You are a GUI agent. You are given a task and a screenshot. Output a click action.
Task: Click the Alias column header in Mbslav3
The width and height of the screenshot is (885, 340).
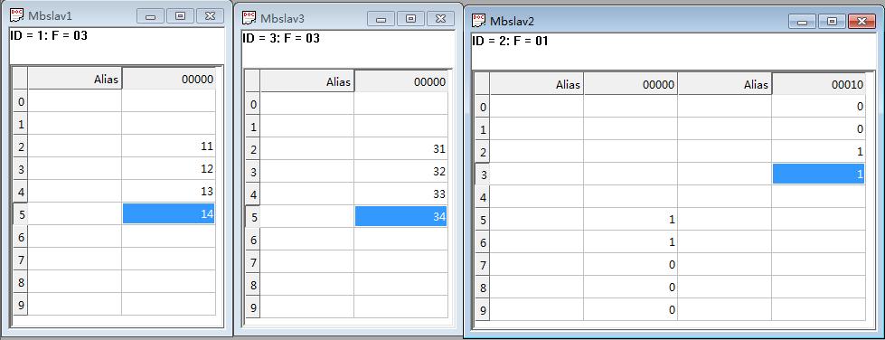click(x=307, y=81)
